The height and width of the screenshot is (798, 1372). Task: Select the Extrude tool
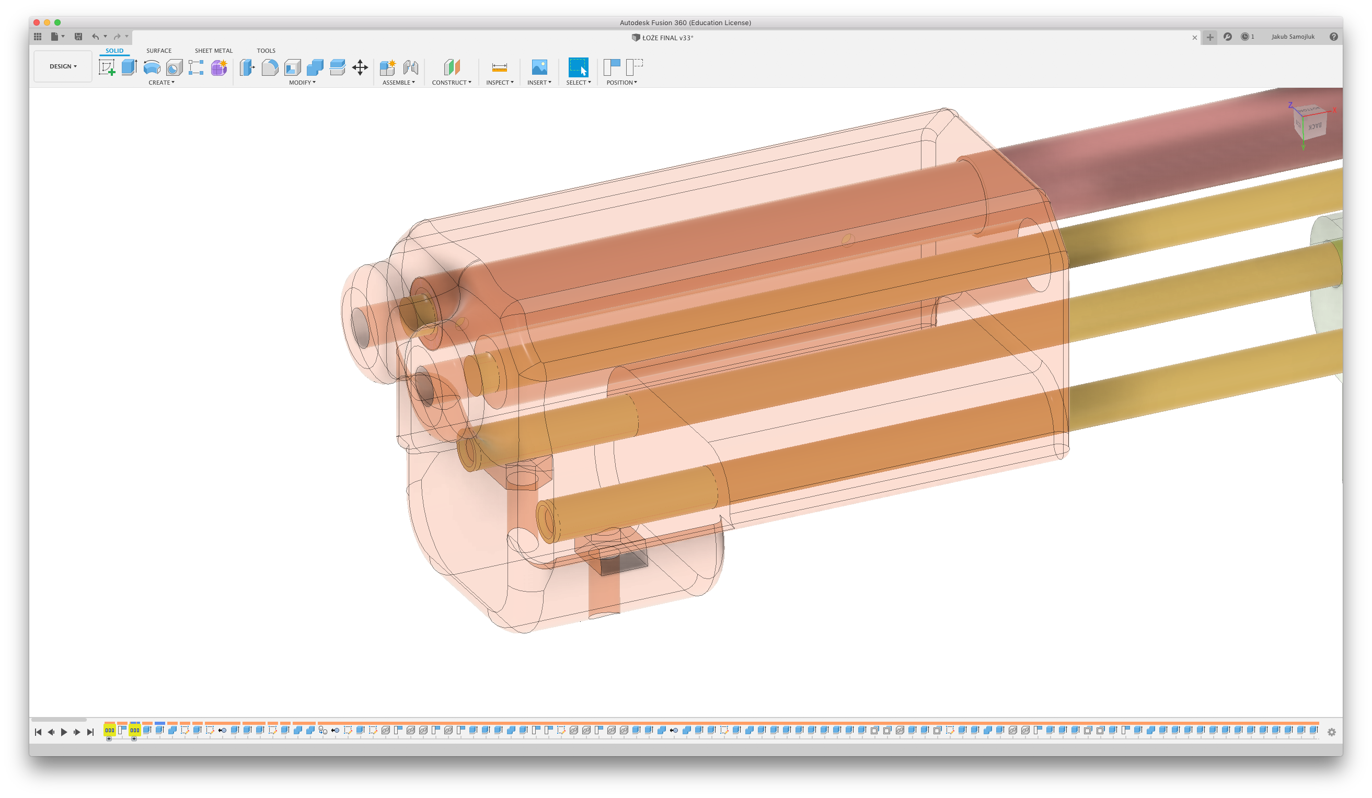pyautogui.click(x=129, y=67)
